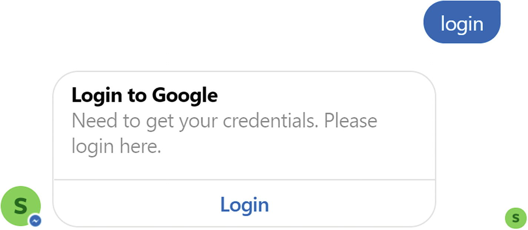Open the large green S bot avatar
Image resolution: width=528 pixels, height=230 pixels.
tap(21, 206)
